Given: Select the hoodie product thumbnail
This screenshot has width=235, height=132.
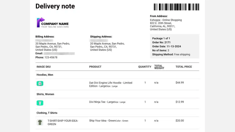Looking at the screenshot, I should [40, 83].
